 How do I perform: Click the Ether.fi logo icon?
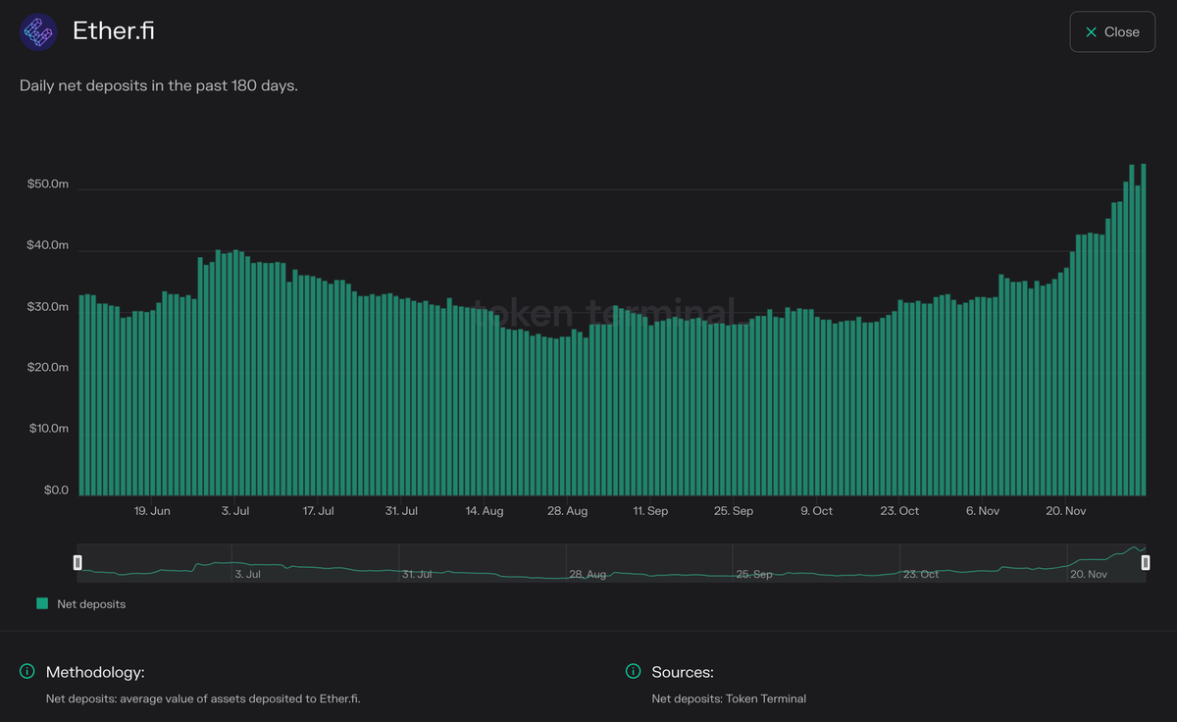37,31
